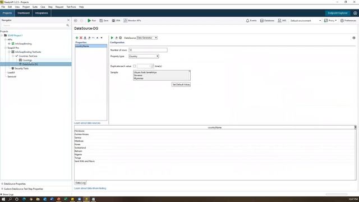Open the File menu
The image size is (359, 202).
[x=3, y=7]
